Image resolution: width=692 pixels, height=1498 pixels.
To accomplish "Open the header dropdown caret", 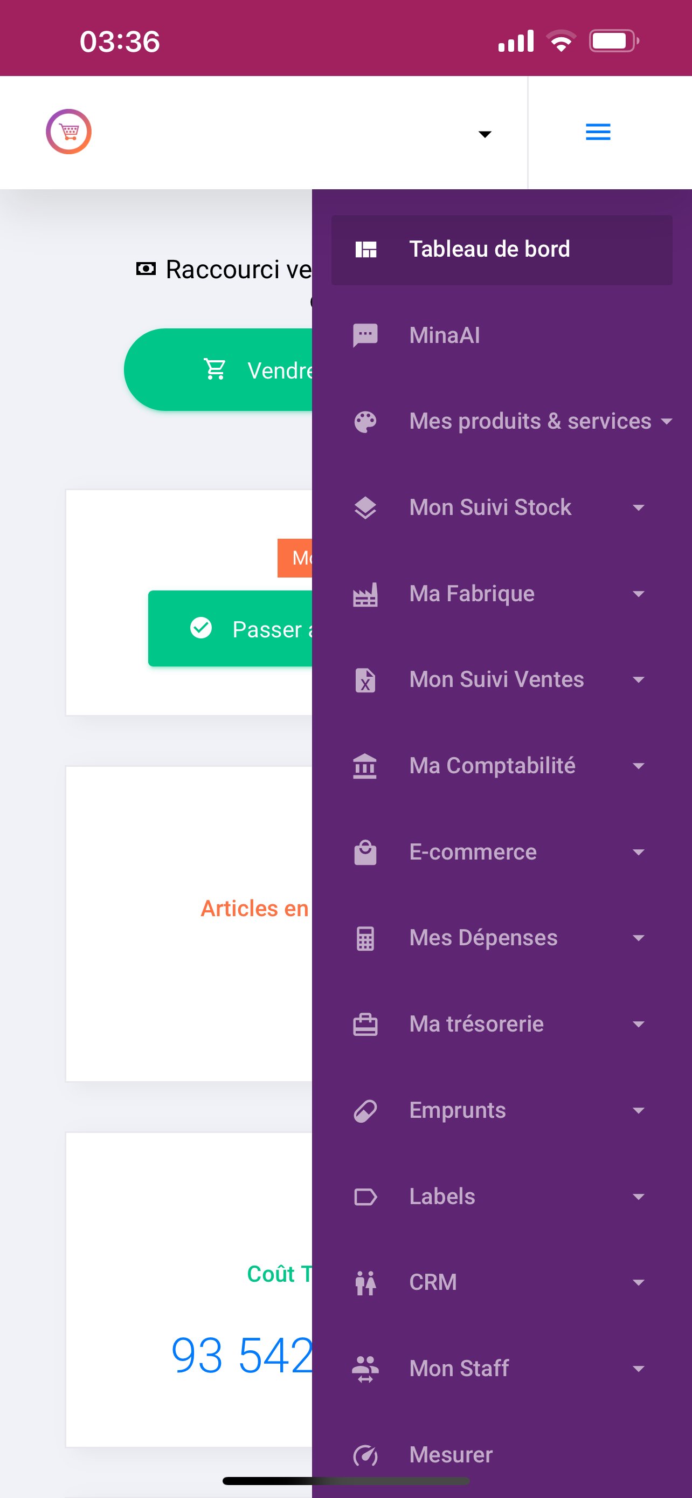I will coord(485,134).
